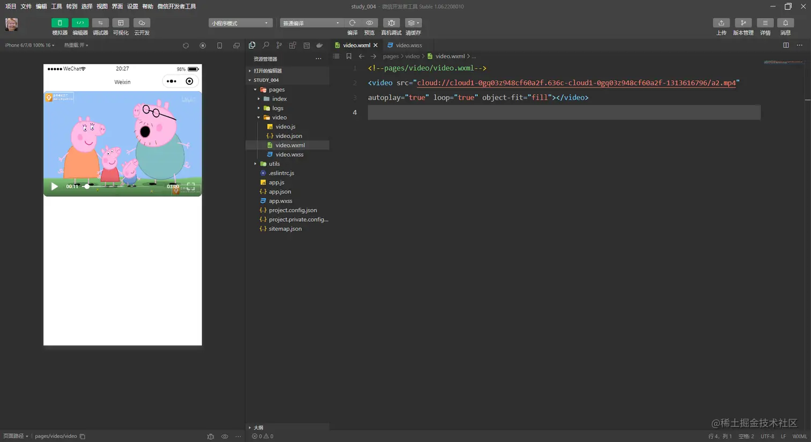Click the video progress slider knob
811x442 pixels.
tap(87, 186)
